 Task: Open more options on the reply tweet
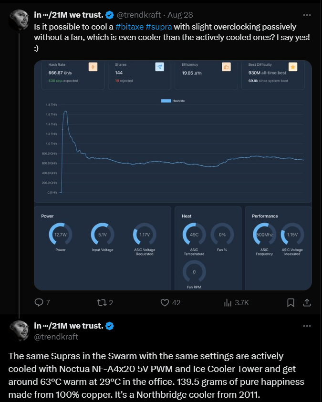[x=307, y=326]
